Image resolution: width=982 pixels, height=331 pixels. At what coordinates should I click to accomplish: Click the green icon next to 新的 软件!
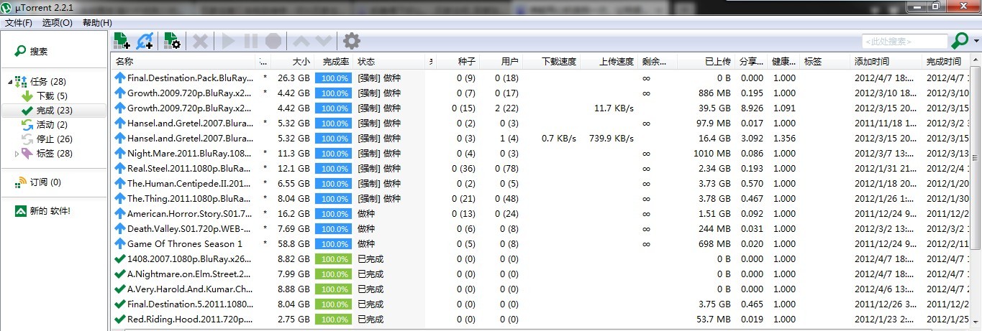pos(21,211)
